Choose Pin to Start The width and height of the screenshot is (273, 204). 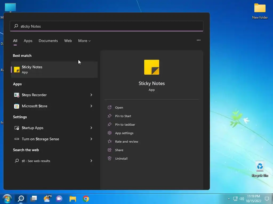(123, 116)
